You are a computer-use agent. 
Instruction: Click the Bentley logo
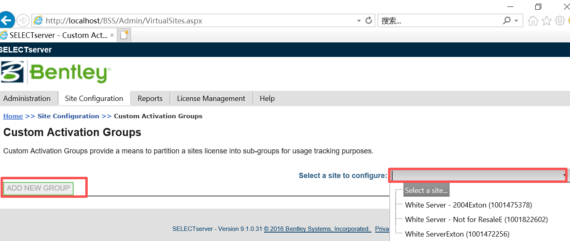[x=56, y=73]
